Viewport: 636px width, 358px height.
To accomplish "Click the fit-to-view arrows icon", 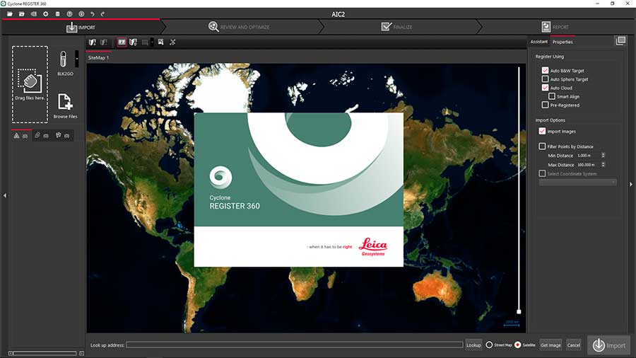I will click(x=172, y=42).
